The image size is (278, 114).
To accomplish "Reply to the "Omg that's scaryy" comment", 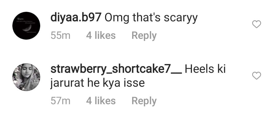I will 144,36.
